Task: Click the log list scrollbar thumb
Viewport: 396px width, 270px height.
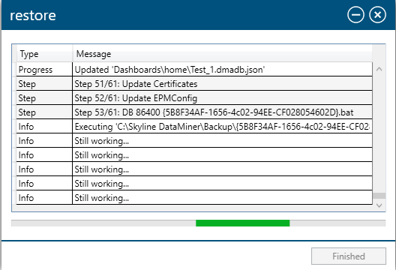Action: tap(379, 196)
